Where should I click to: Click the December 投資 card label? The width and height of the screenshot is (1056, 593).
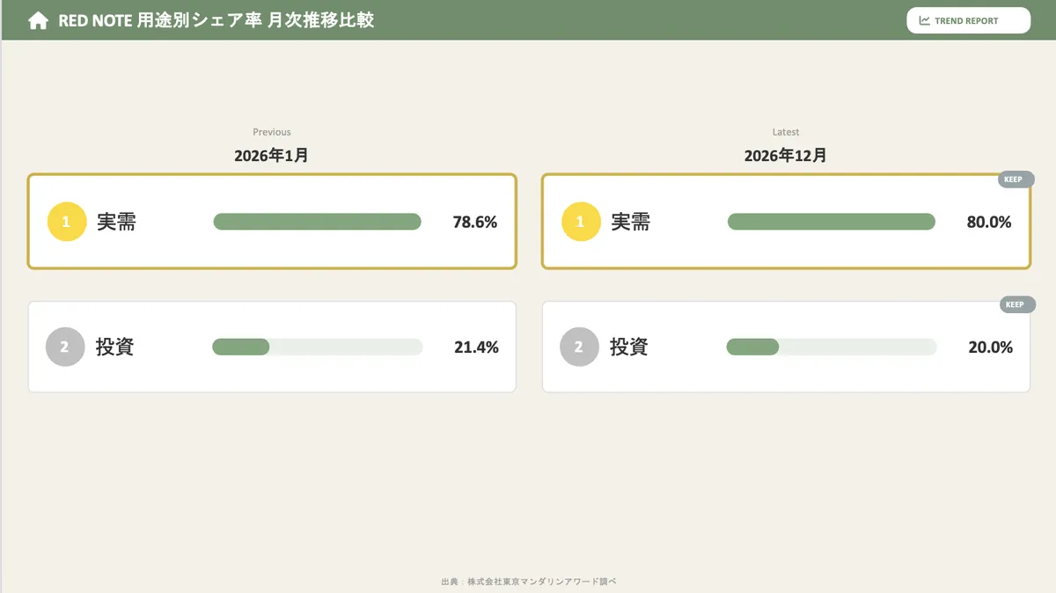pyautogui.click(x=629, y=347)
